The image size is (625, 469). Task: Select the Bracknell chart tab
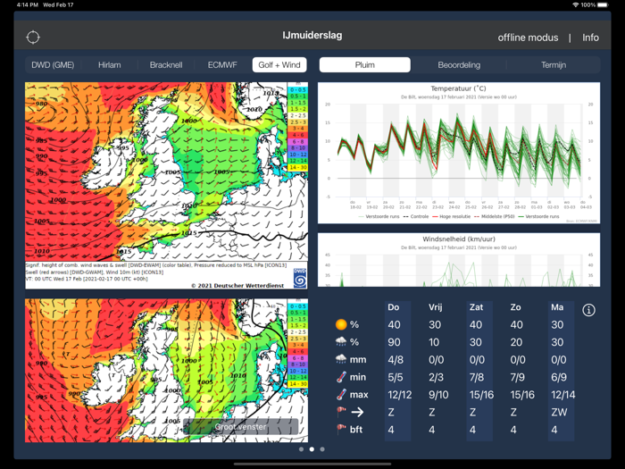click(166, 65)
